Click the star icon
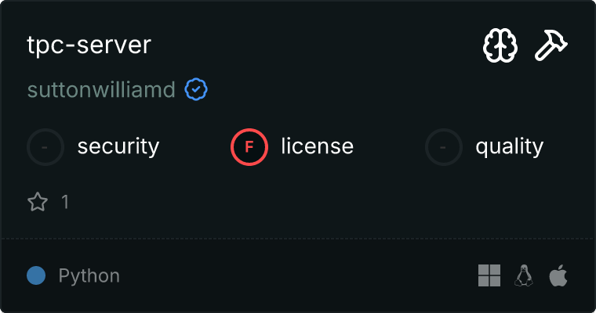596x313 pixels. [x=38, y=203]
